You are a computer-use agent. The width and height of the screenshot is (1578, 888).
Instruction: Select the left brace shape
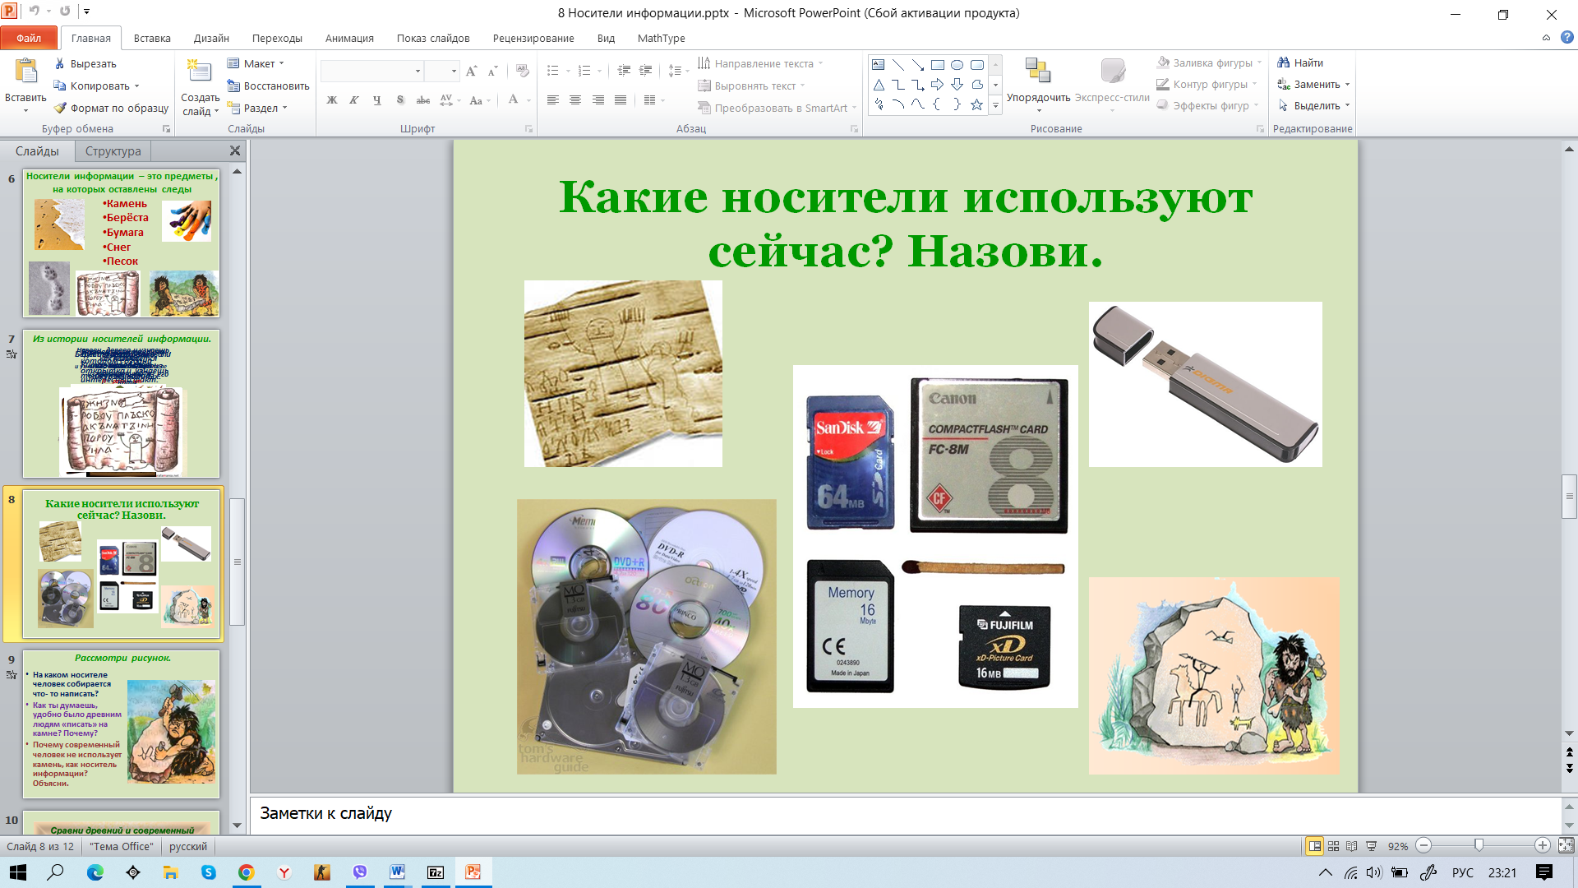938,104
